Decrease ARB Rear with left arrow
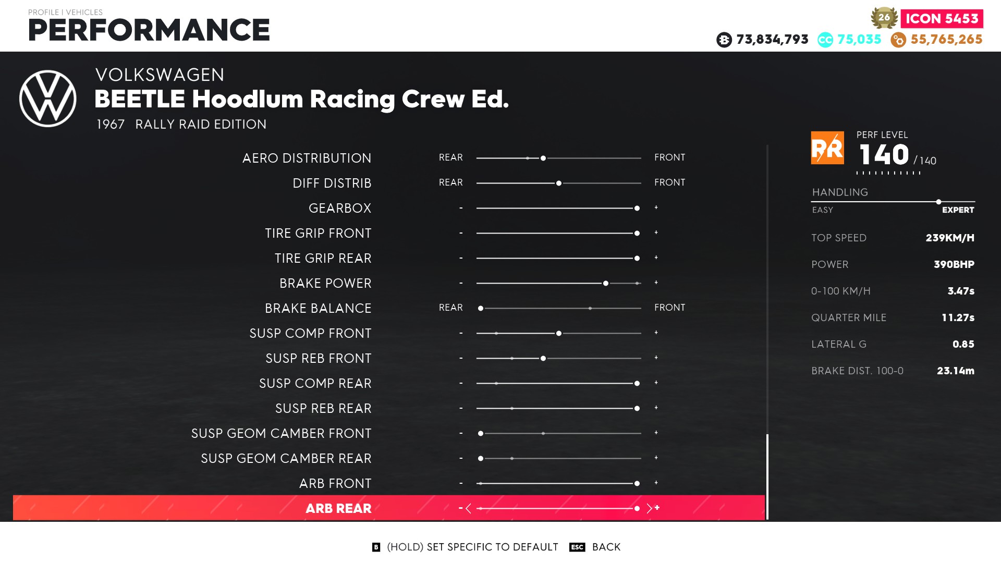This screenshot has height=563, width=1001. coord(468,508)
